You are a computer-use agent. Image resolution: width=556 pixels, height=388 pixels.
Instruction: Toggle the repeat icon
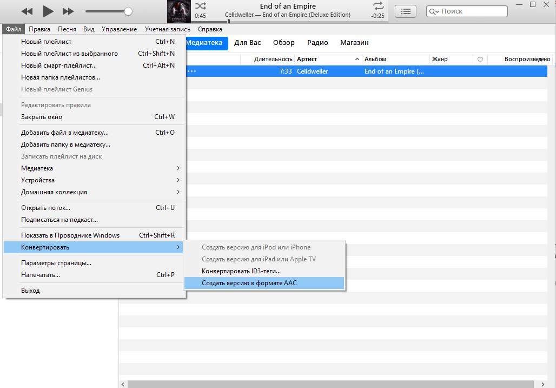pyautogui.click(x=378, y=6)
